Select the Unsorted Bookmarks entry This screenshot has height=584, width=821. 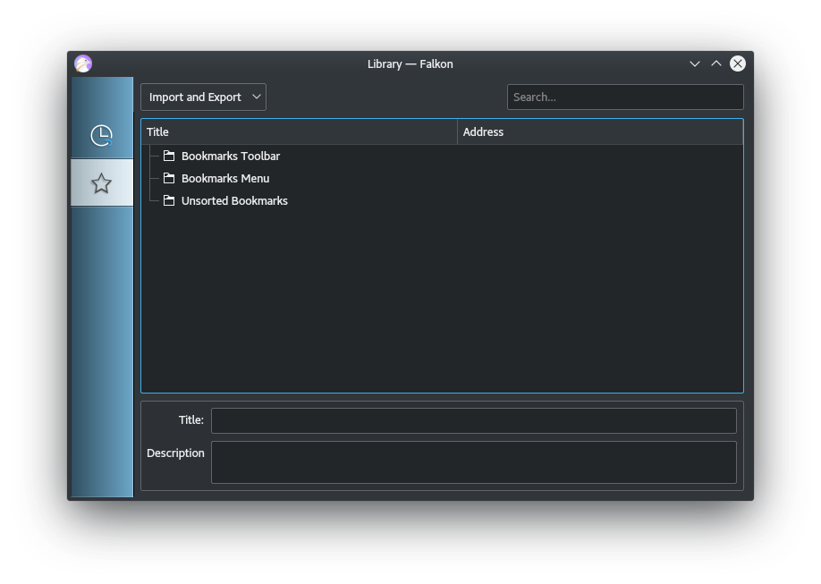pos(234,199)
